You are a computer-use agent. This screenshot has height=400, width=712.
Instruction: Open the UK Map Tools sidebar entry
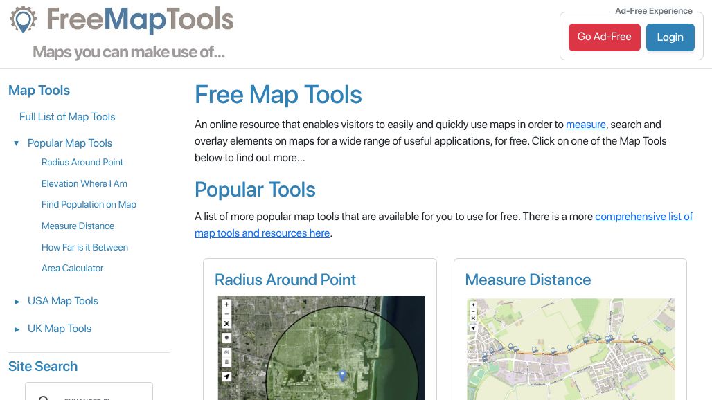60,329
